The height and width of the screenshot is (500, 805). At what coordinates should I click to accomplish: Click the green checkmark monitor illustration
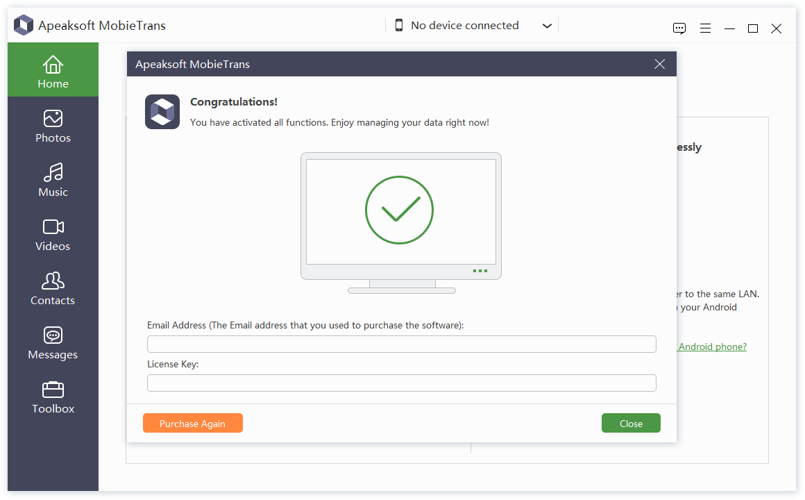click(x=400, y=210)
